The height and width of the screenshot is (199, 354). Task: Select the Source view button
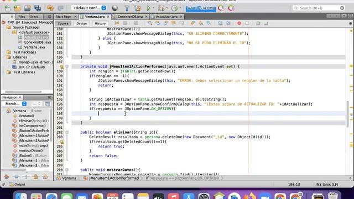tap(63, 23)
